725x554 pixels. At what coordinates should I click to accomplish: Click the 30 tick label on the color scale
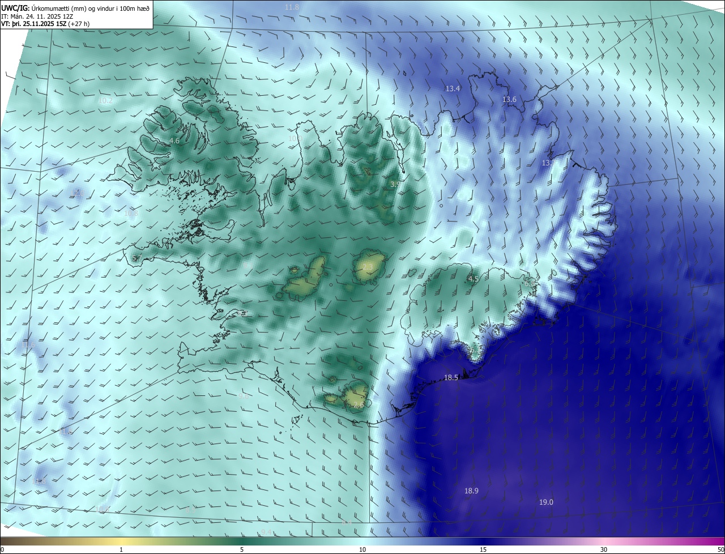point(604,549)
